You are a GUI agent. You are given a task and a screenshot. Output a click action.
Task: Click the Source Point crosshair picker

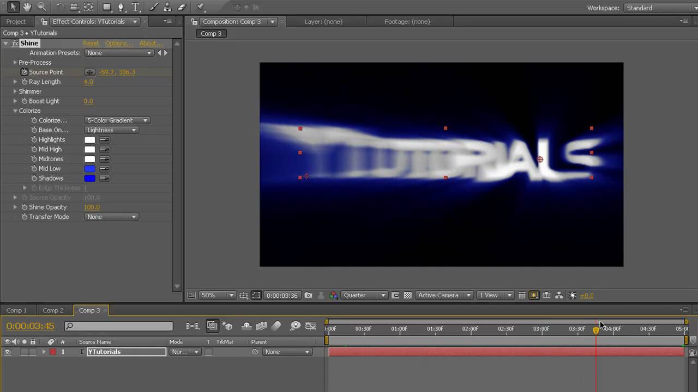(x=90, y=72)
